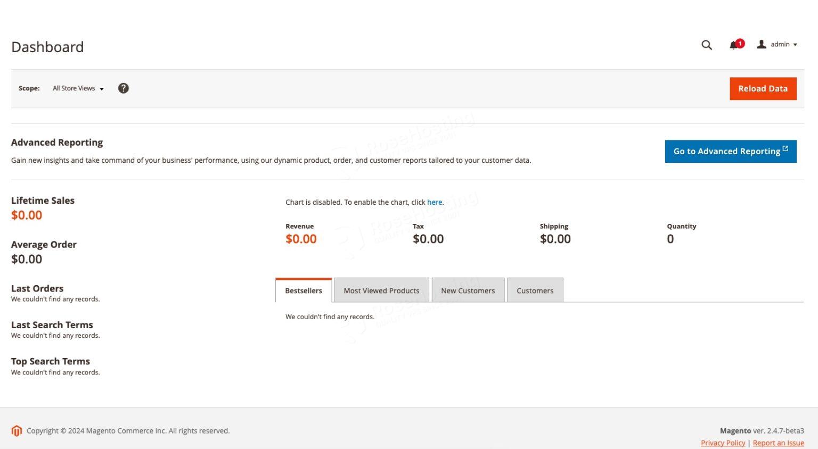The height and width of the screenshot is (449, 818).
Task: Click the admin account avatar icon
Action: [762, 44]
